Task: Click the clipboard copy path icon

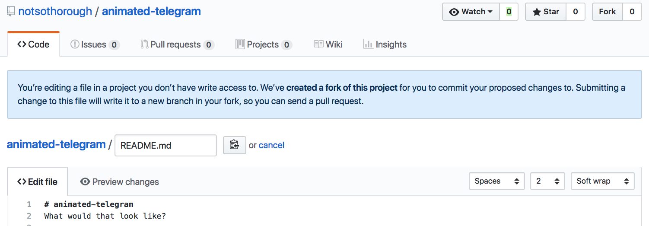Action: tap(234, 145)
